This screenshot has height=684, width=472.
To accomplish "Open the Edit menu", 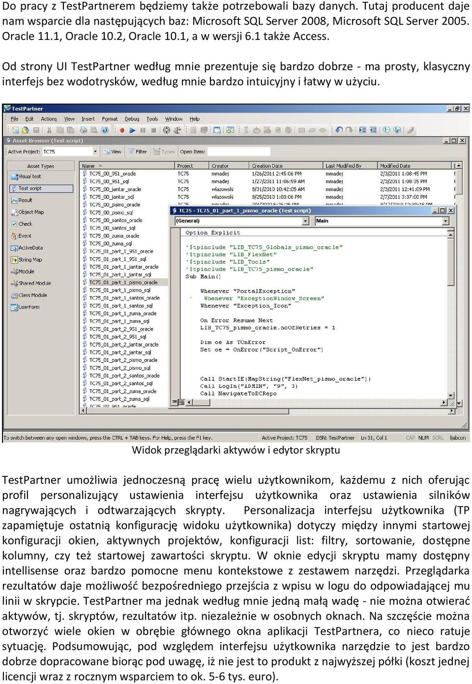I will coord(29,119).
